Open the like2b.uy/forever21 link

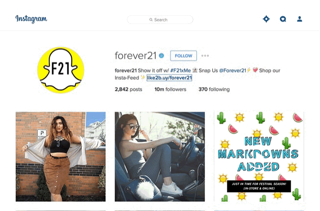[x=169, y=78]
